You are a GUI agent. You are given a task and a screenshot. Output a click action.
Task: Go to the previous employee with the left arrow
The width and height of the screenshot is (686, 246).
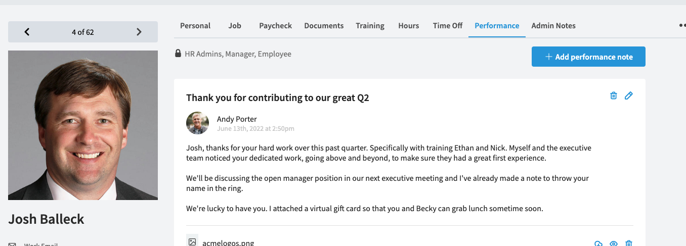click(x=27, y=32)
